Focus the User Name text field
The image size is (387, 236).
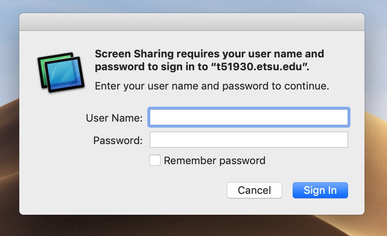(248, 118)
